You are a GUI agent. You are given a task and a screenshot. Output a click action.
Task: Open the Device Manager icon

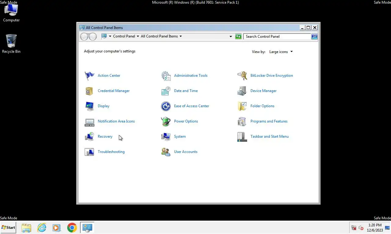242,91
